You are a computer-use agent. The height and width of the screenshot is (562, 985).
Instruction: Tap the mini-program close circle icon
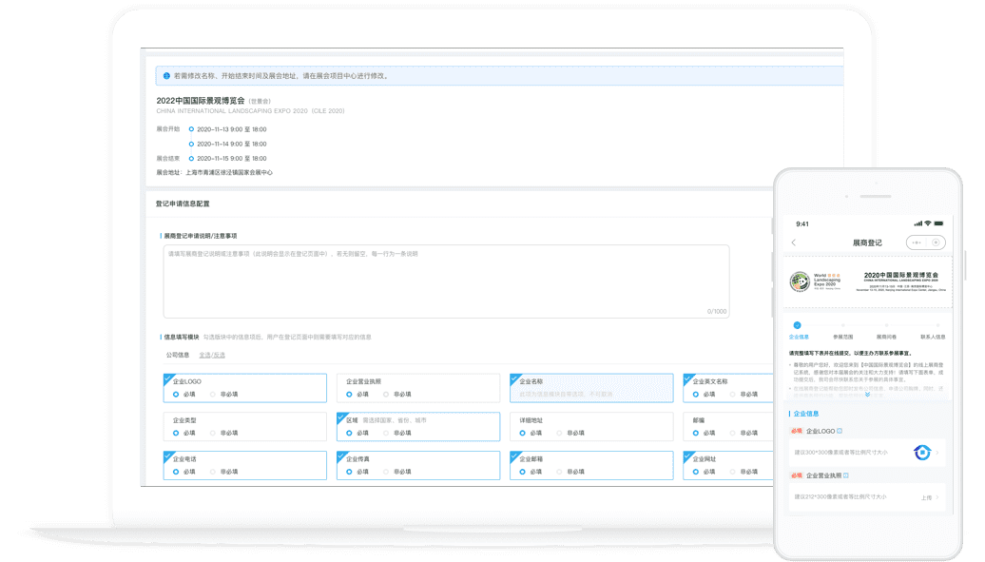pos(936,242)
